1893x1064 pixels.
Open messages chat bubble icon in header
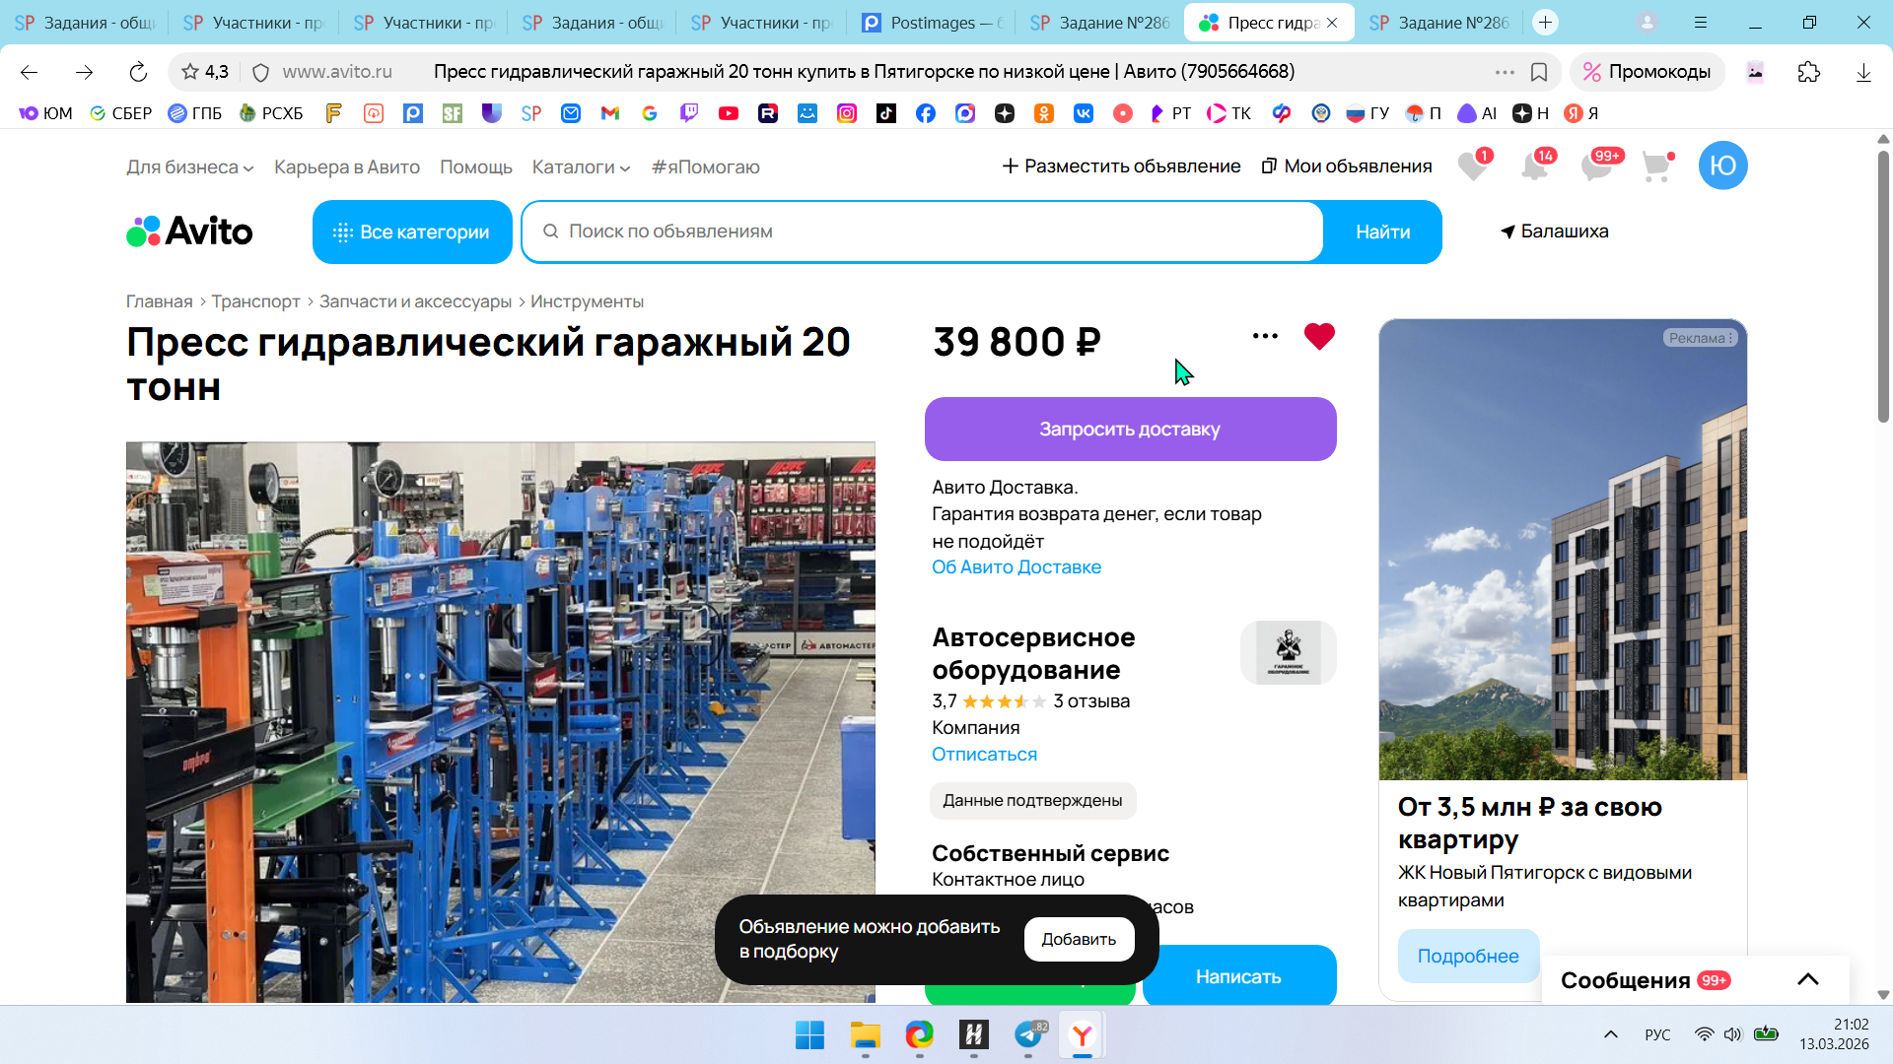(x=1596, y=166)
